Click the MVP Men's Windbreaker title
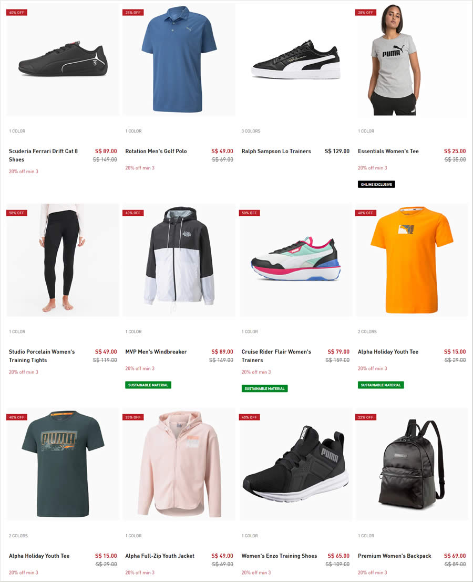 coord(156,352)
